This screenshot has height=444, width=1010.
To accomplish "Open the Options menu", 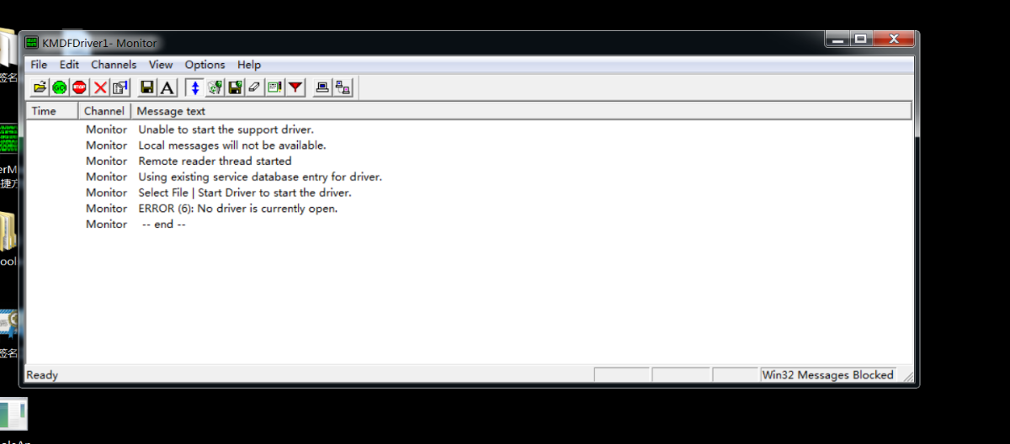I will (205, 65).
